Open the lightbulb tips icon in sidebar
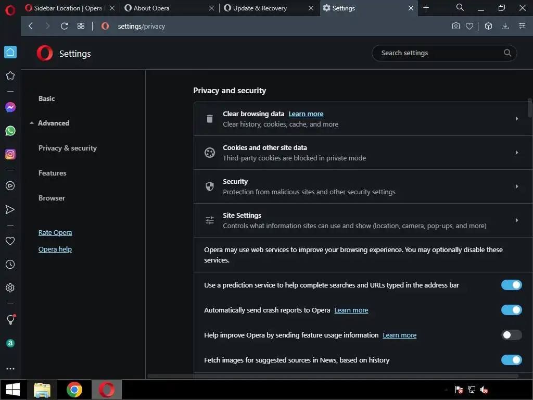 (10, 319)
